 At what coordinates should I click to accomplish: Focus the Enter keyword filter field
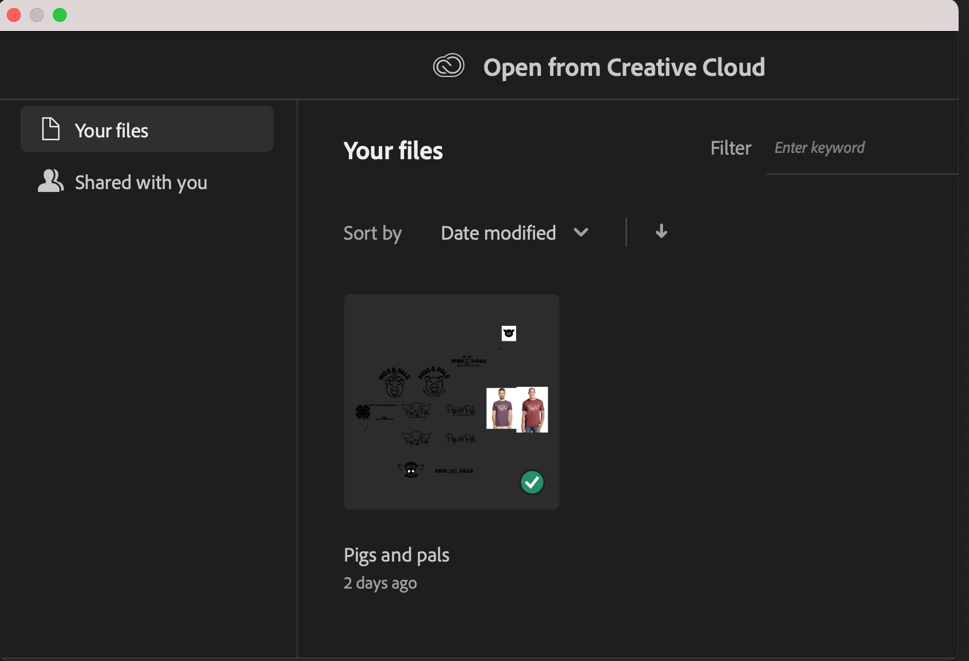coord(862,148)
